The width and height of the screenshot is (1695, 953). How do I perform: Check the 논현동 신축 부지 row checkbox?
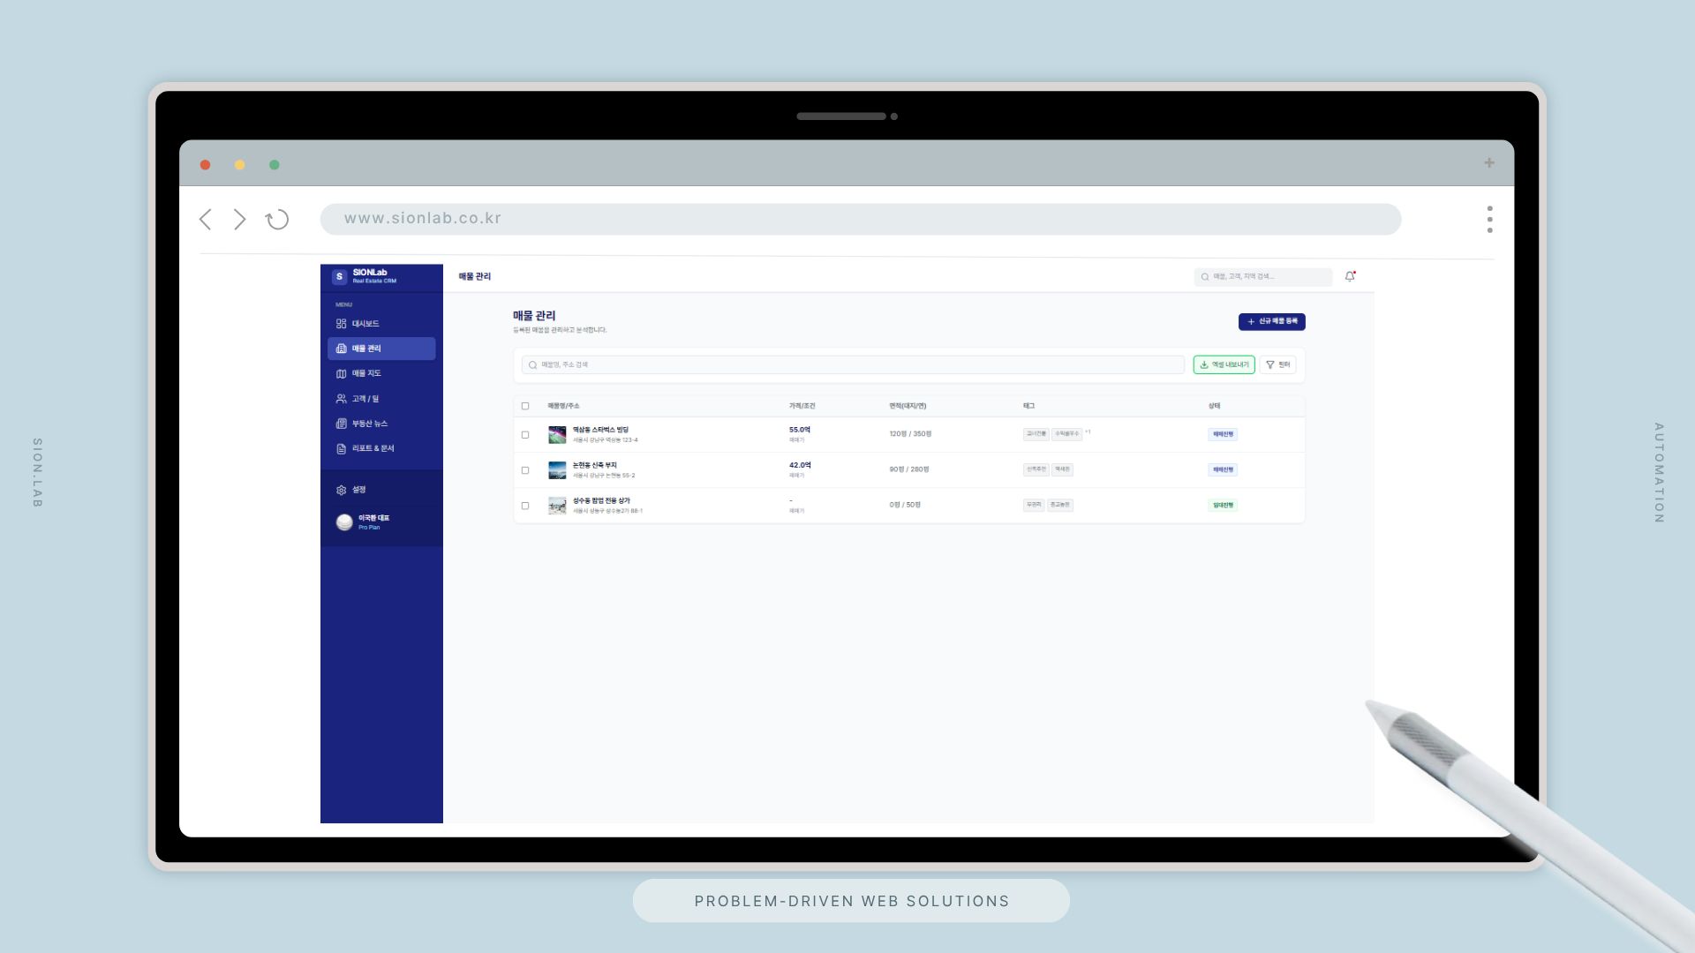[525, 470]
